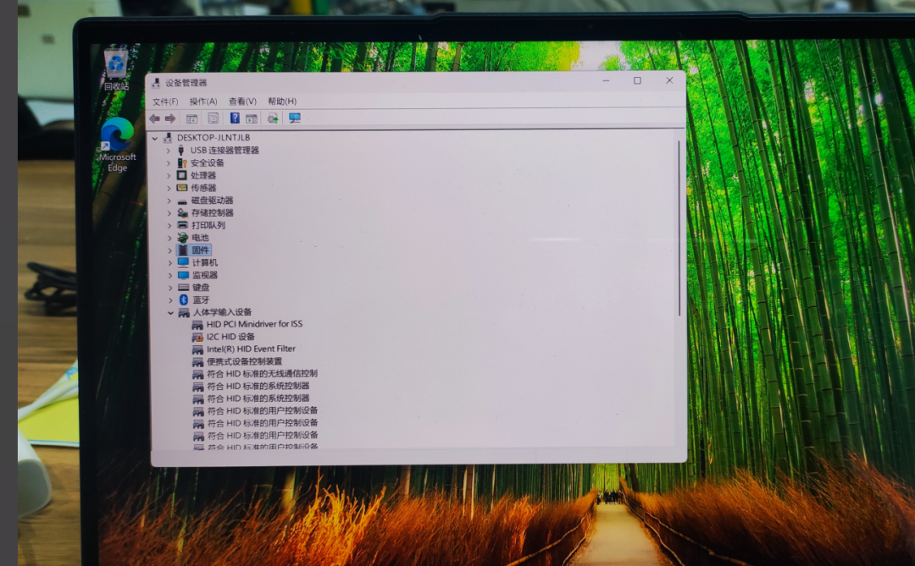The width and height of the screenshot is (915, 566).
Task: Expand the 监视器 category arrow
Action: [x=170, y=275]
